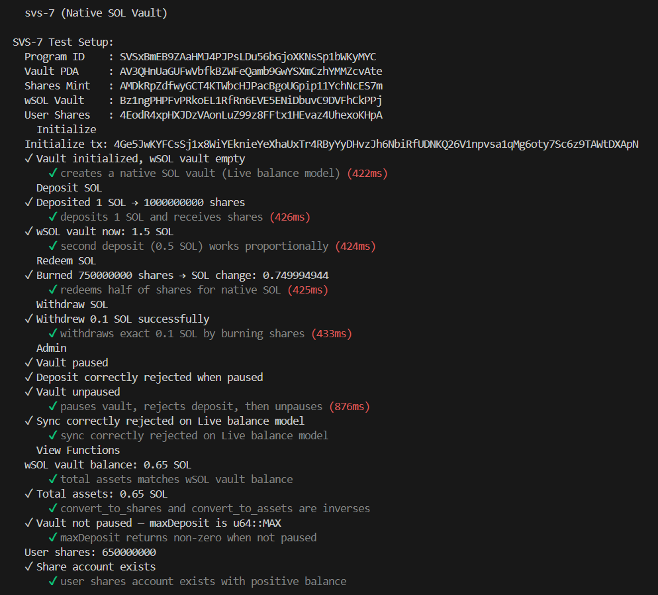658x595 pixels.
Task: Click 'Deposit correctly rejected when paused' line
Action: pos(150,378)
